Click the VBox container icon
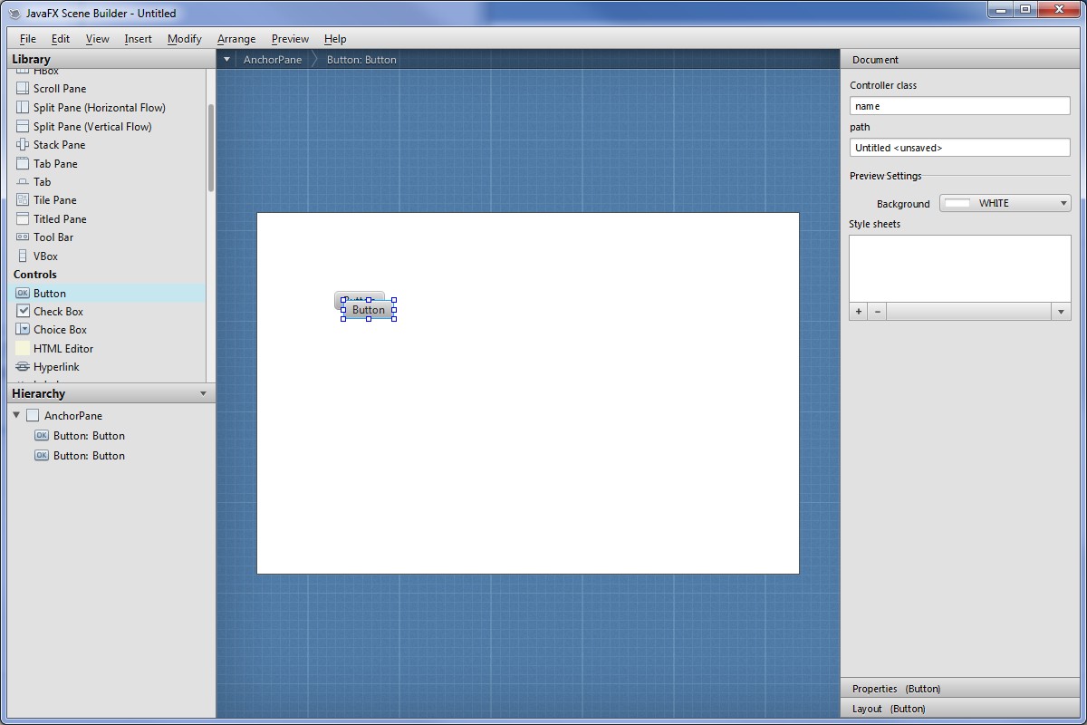The height and width of the screenshot is (725, 1087). click(x=23, y=256)
